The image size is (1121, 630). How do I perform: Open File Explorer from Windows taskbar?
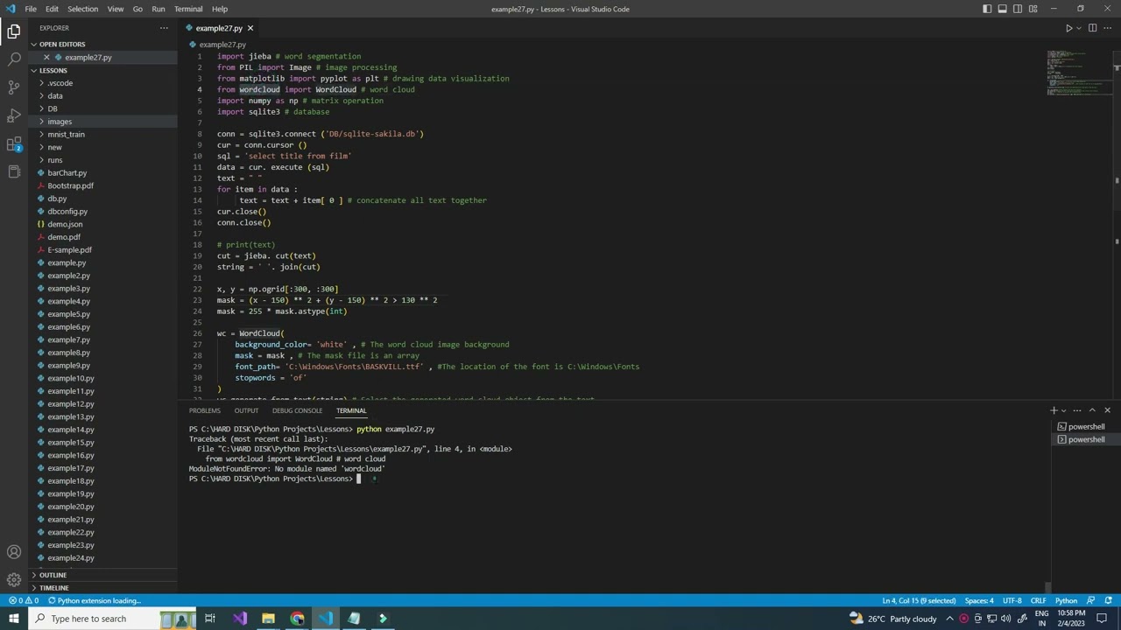click(268, 619)
